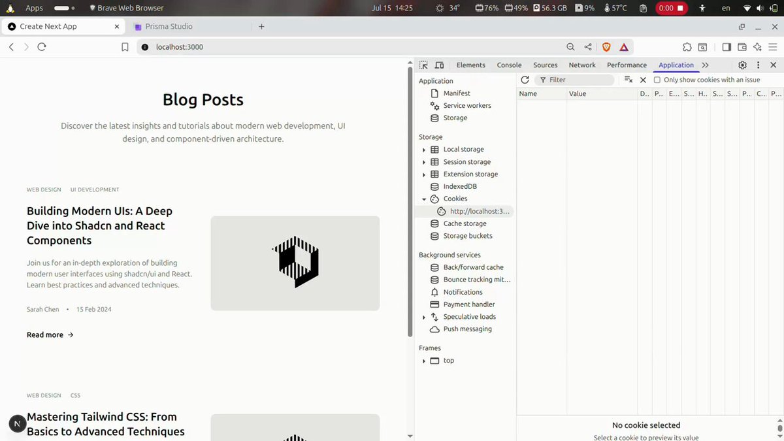Open DevTools settings gear
784x441 pixels.
[742, 65]
